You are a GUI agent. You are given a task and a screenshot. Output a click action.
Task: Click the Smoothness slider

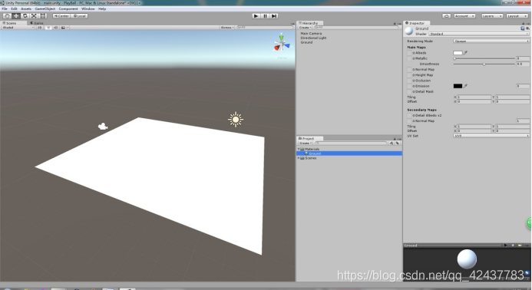pos(484,64)
